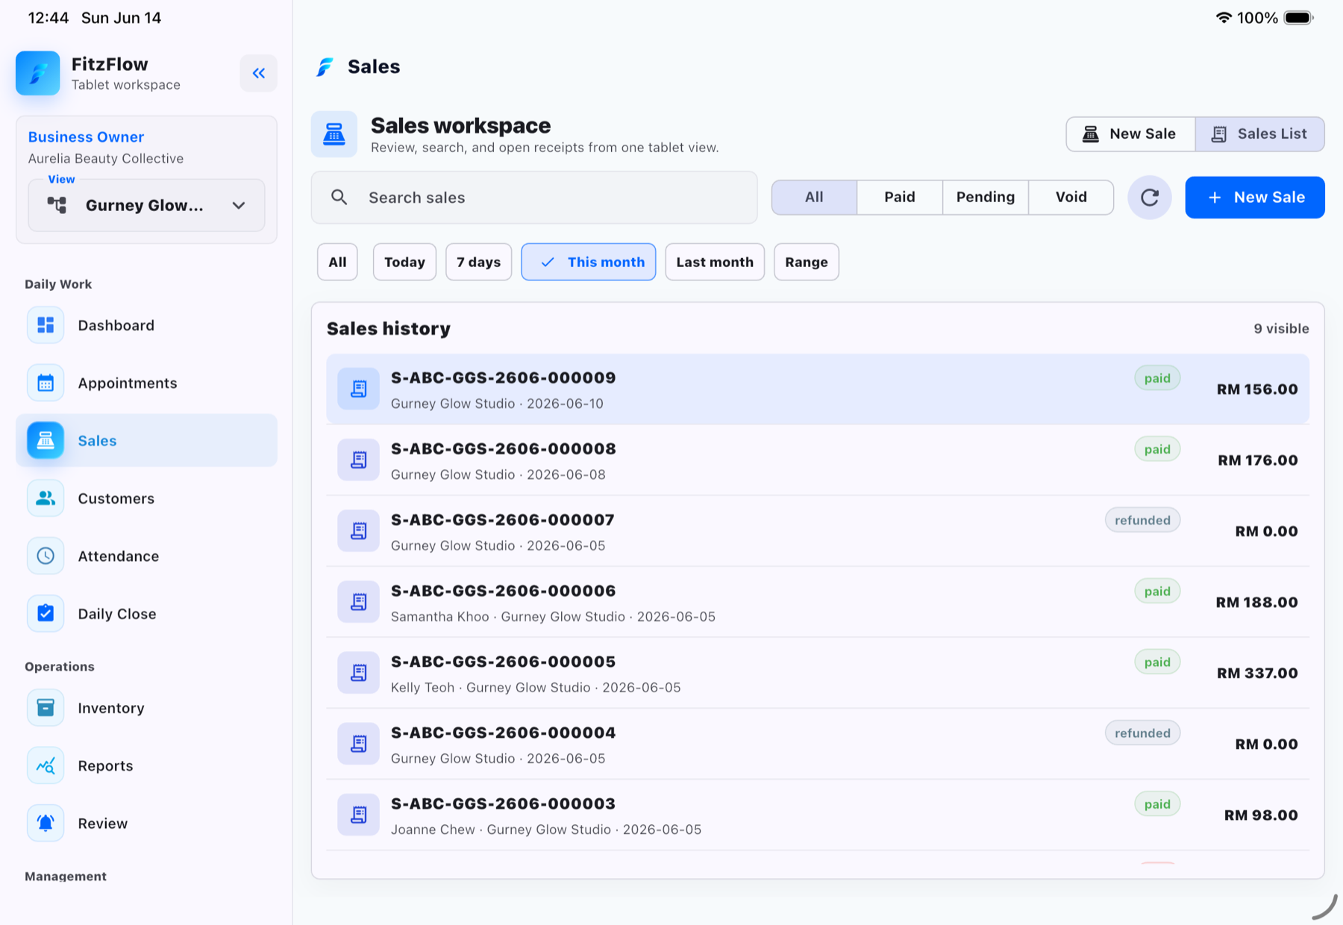The image size is (1343, 925).
Task: Click the Inventory box icon
Action: [46, 708]
